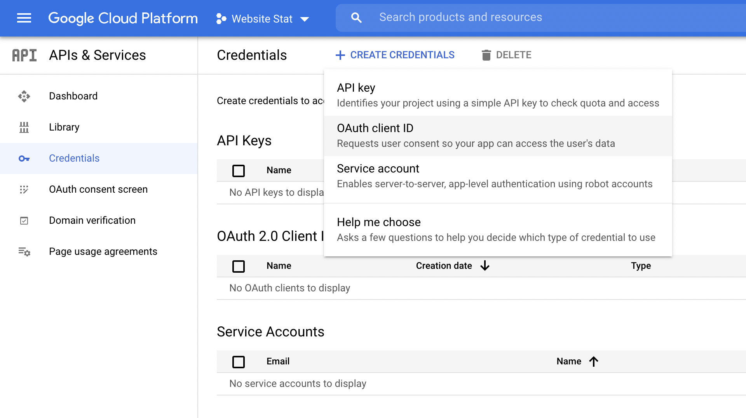Open Page usage agreements

pos(103,251)
